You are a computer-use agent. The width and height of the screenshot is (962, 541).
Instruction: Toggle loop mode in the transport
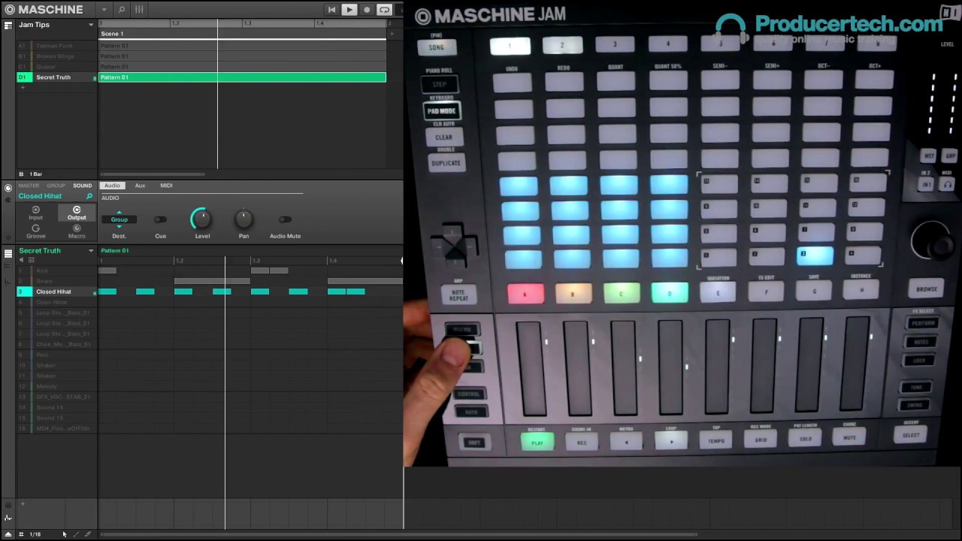[384, 10]
